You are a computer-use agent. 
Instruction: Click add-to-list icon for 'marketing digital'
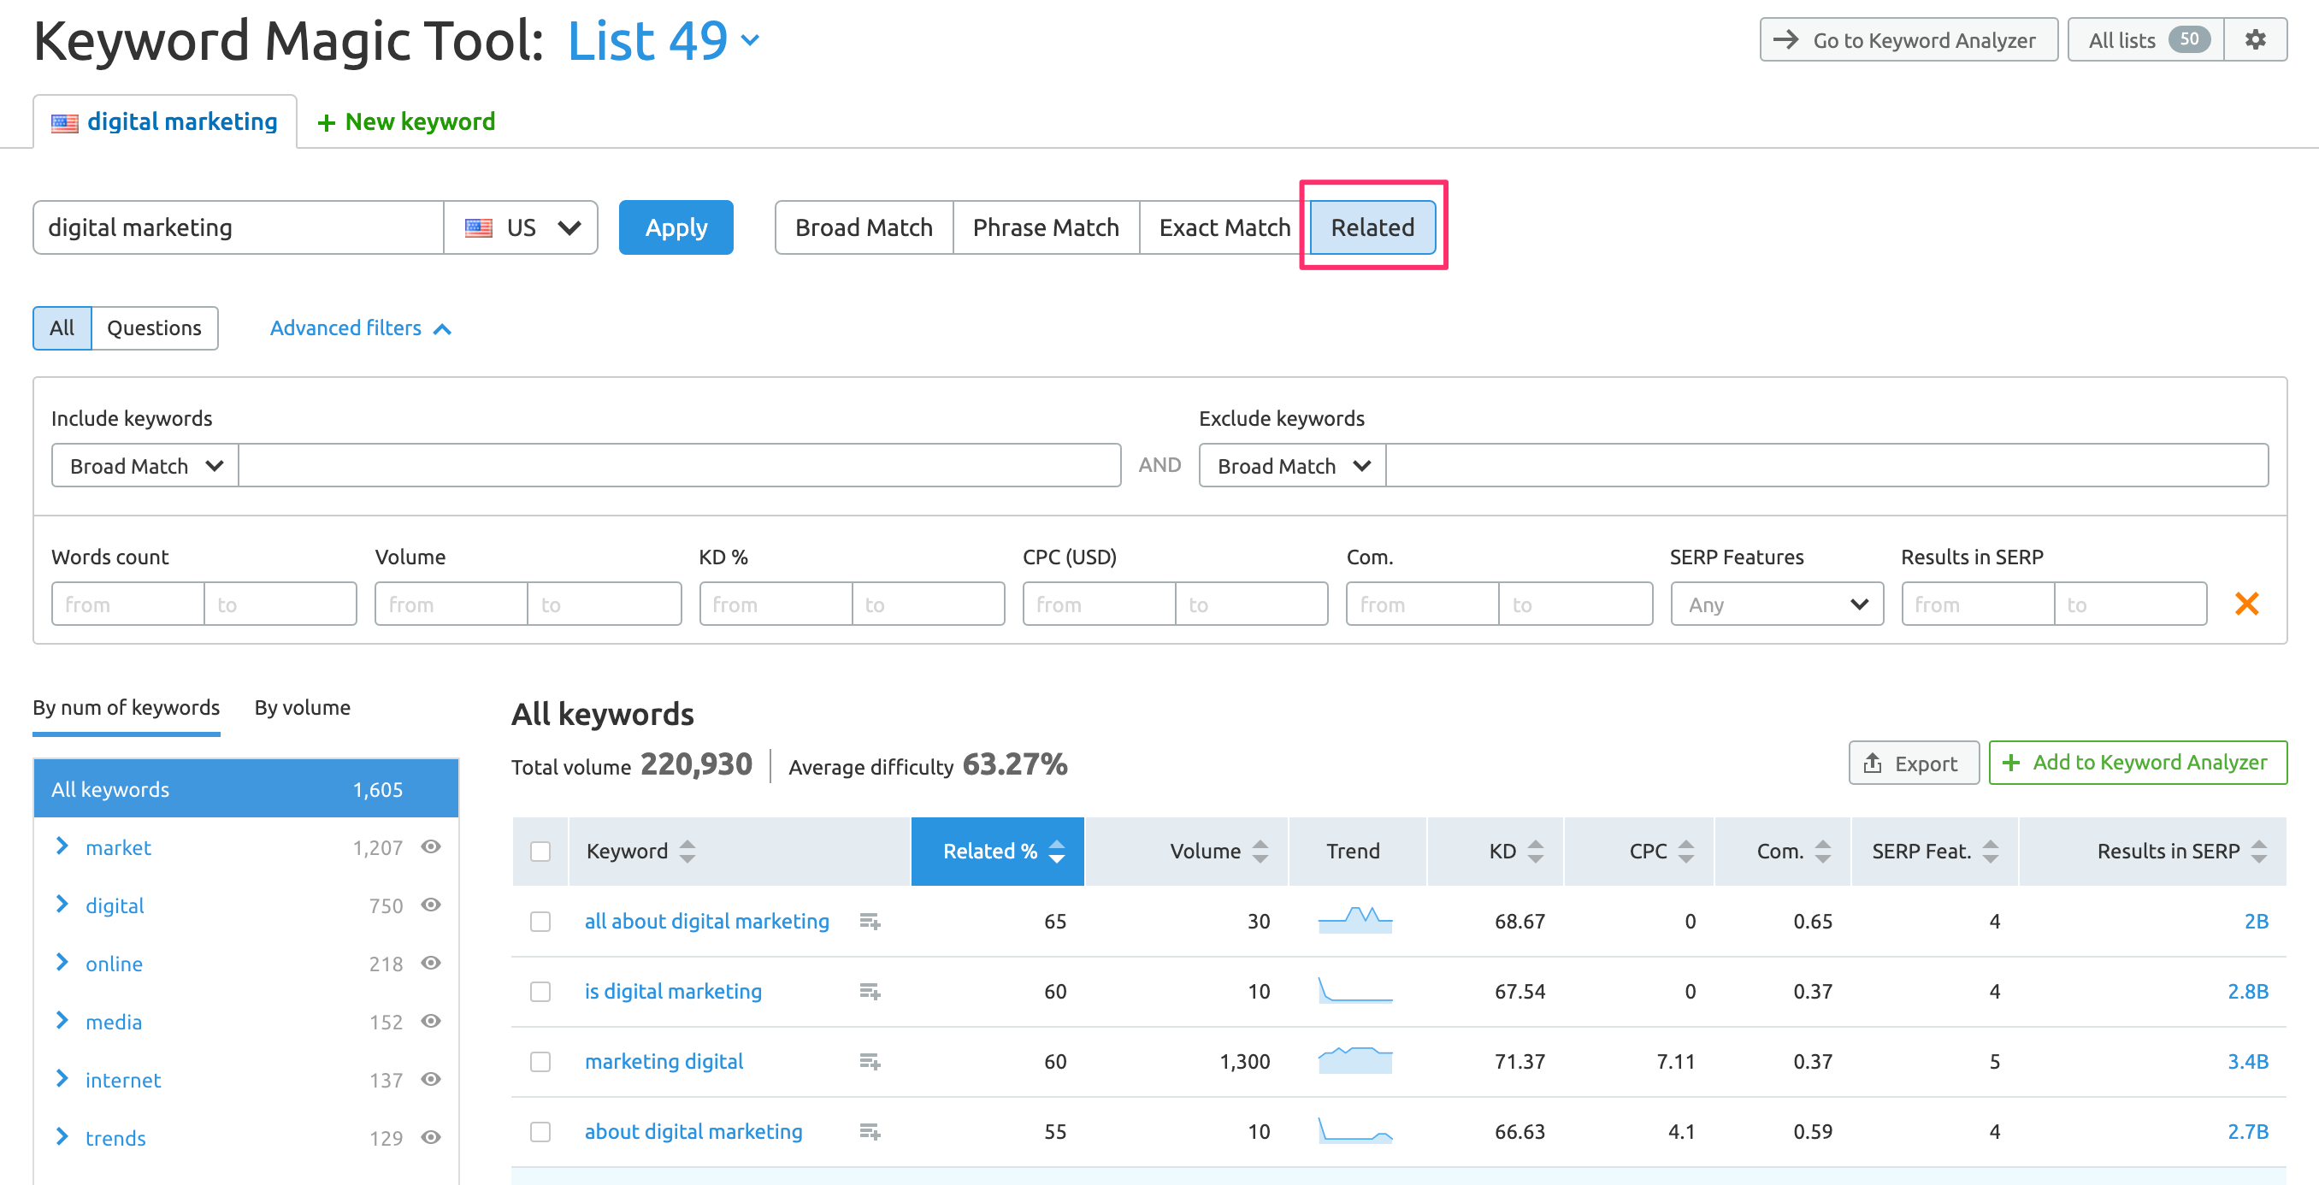pos(870,1062)
